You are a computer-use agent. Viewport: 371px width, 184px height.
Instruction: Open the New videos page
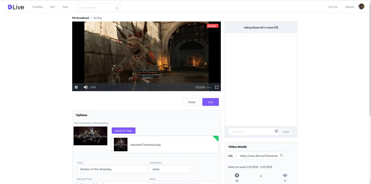pos(66,7)
